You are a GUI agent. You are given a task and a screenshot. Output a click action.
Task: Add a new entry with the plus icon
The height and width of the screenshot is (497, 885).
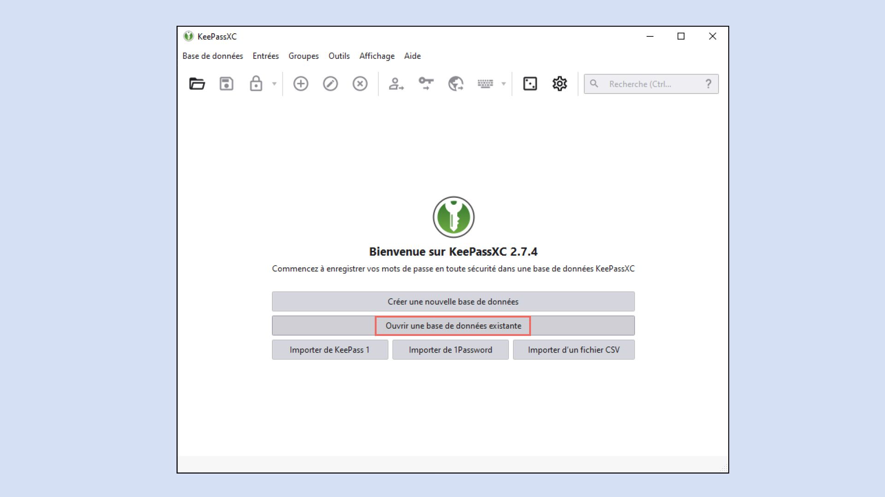301,84
